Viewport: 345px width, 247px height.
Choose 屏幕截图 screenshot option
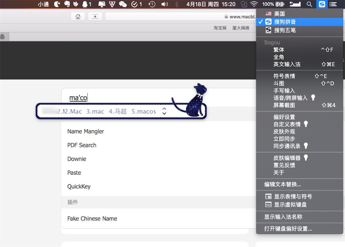(x=299, y=105)
